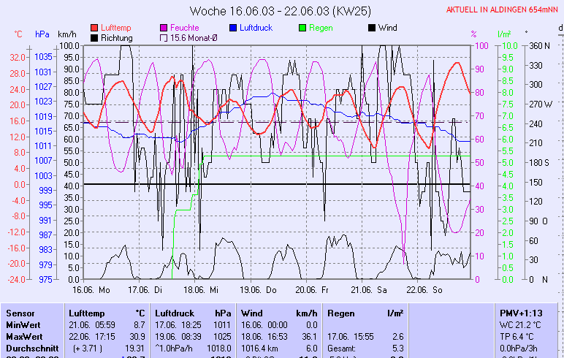Click the MaxWert row label
Screen dimensions: 564x358
(25, 336)
